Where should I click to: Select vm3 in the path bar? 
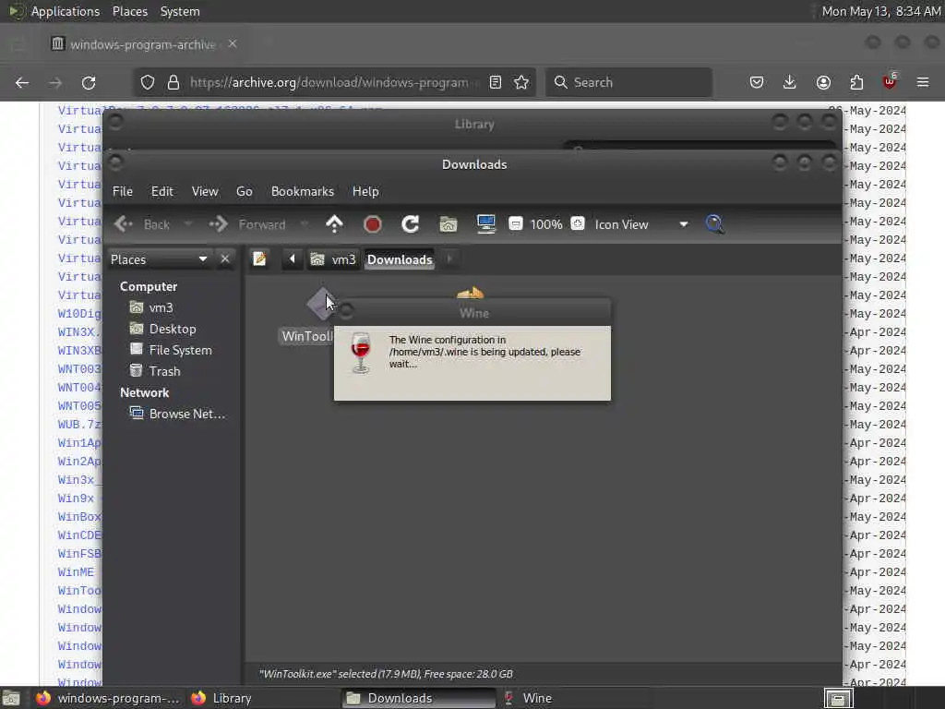pos(333,259)
